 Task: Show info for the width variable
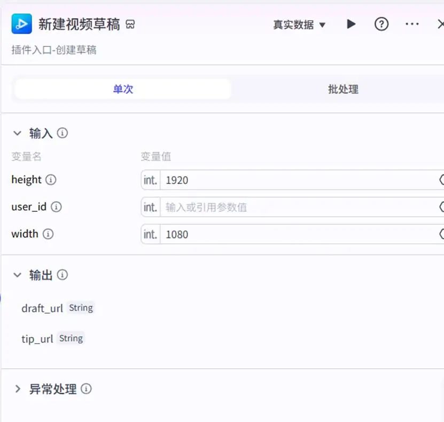(x=48, y=234)
